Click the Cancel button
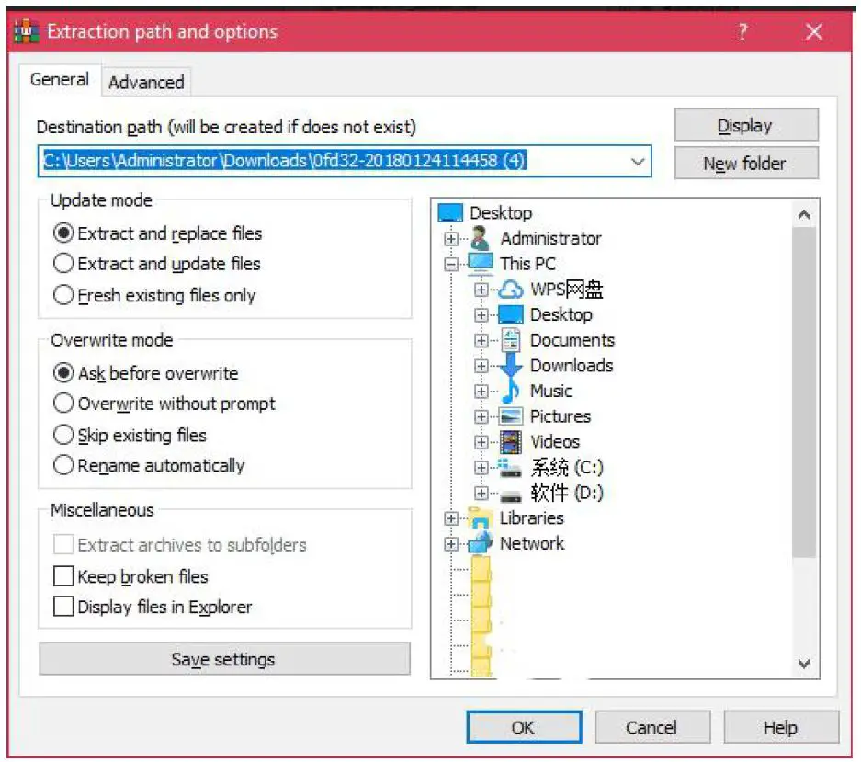Screen dimensions: 861x762 (651, 727)
